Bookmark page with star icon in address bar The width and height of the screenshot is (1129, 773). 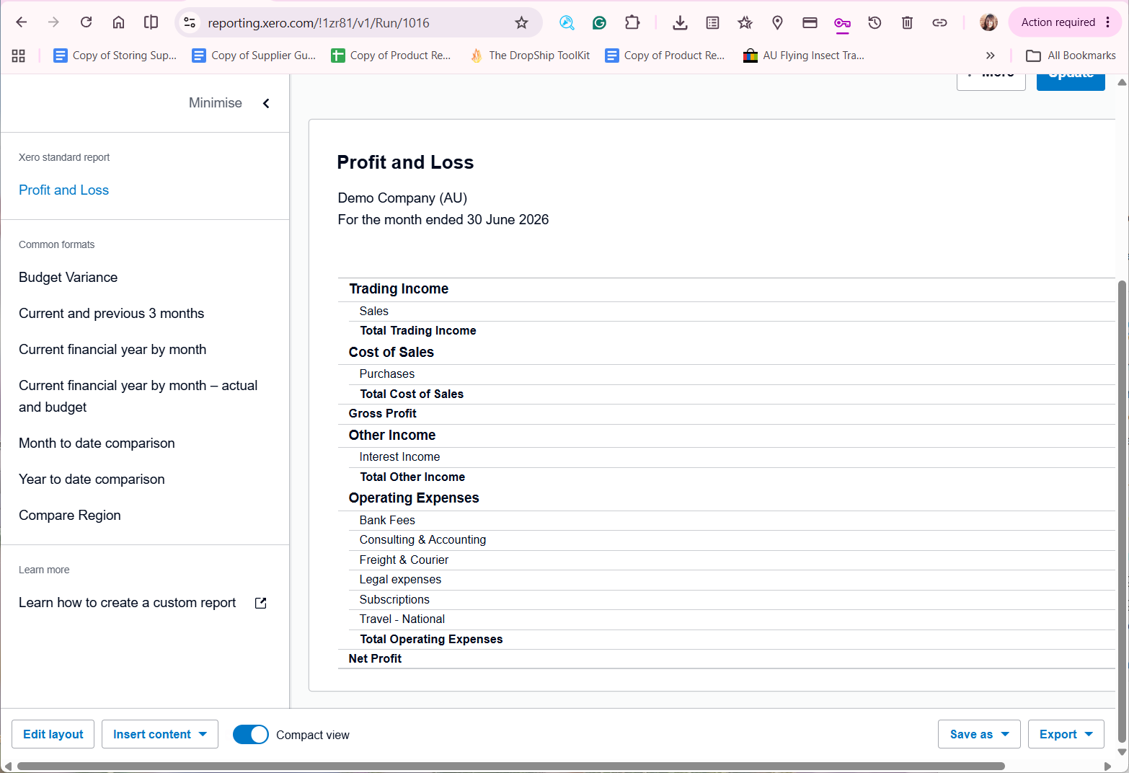[x=521, y=22]
